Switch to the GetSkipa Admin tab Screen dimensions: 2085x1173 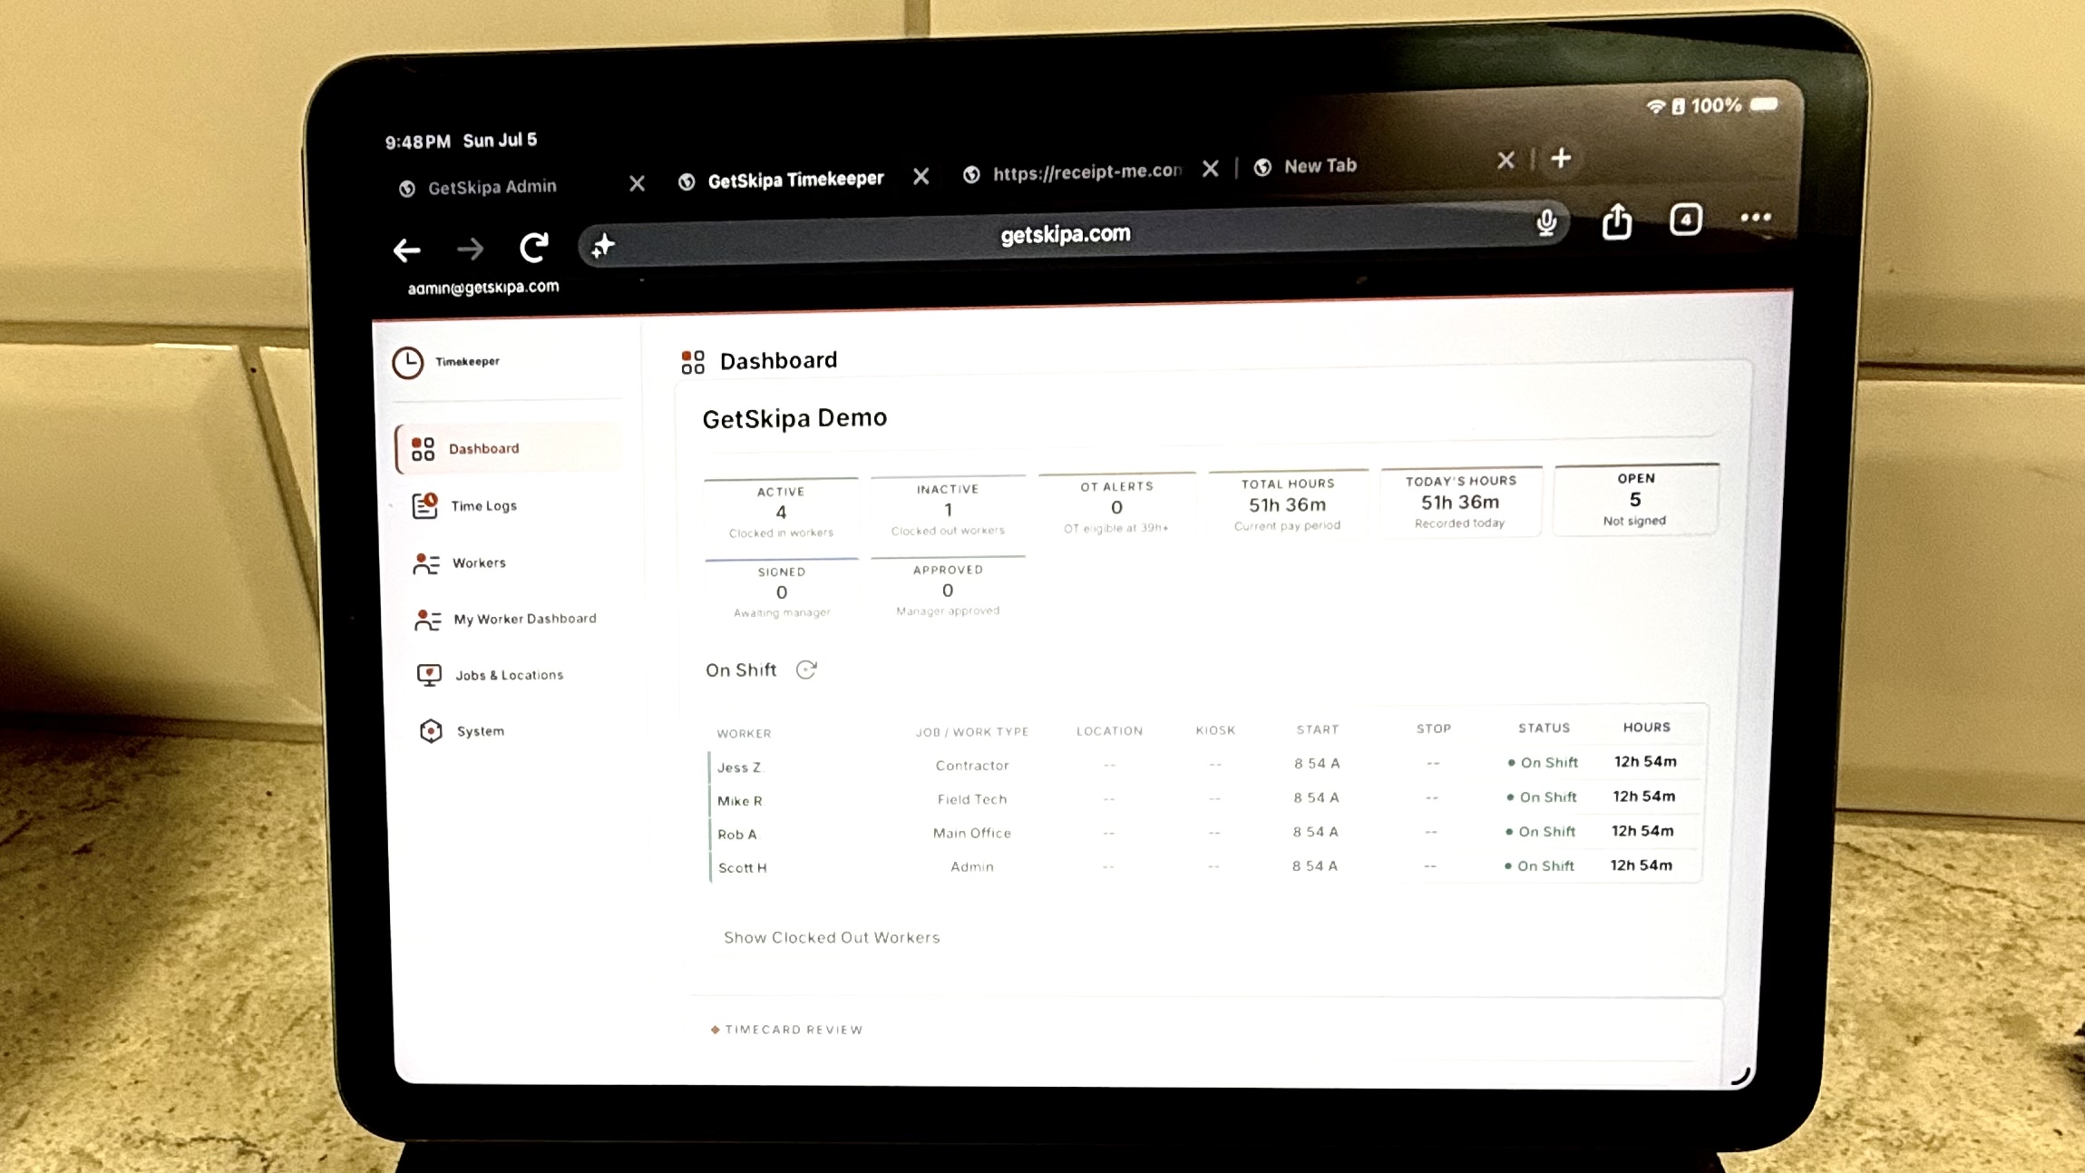coord(492,187)
